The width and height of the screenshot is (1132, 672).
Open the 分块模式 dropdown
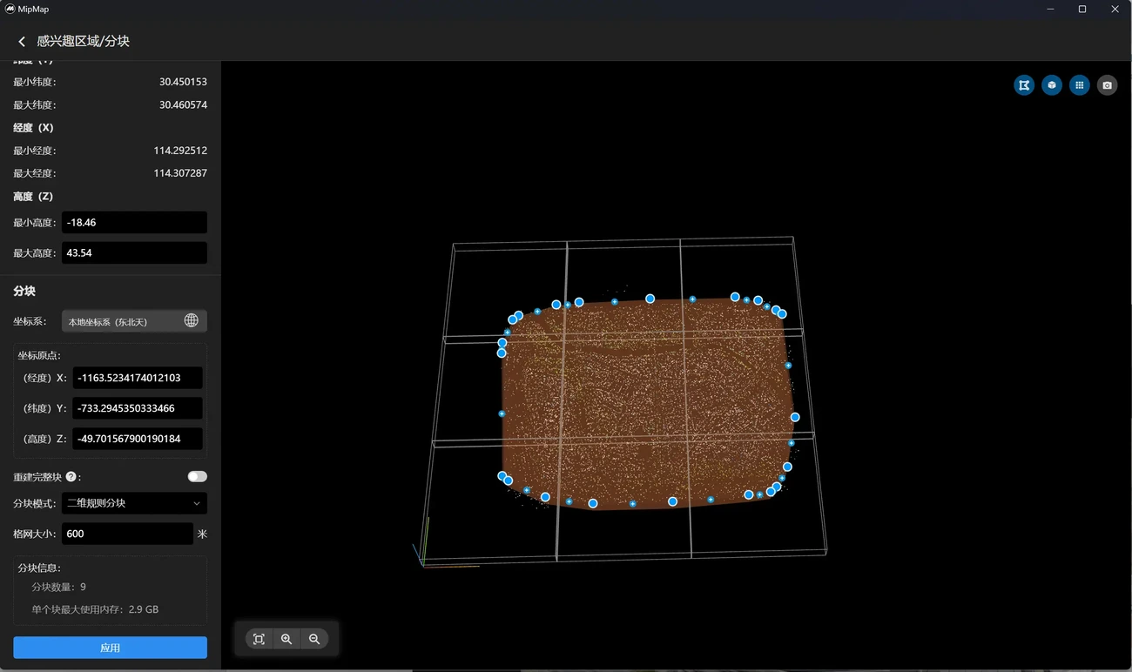click(x=134, y=503)
